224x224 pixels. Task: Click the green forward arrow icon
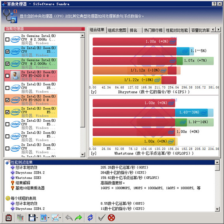78,218
